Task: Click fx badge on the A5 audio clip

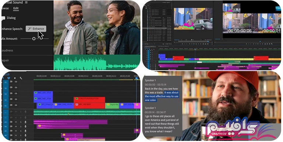Action: click(x=137, y=130)
